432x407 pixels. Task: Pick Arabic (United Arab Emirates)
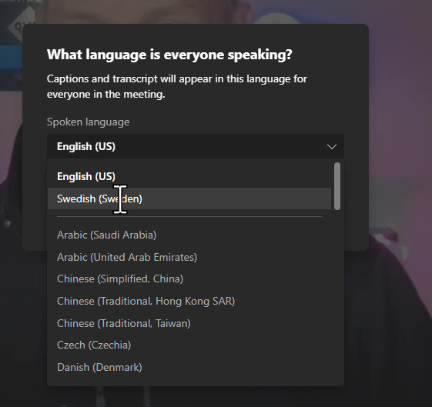pos(189,257)
